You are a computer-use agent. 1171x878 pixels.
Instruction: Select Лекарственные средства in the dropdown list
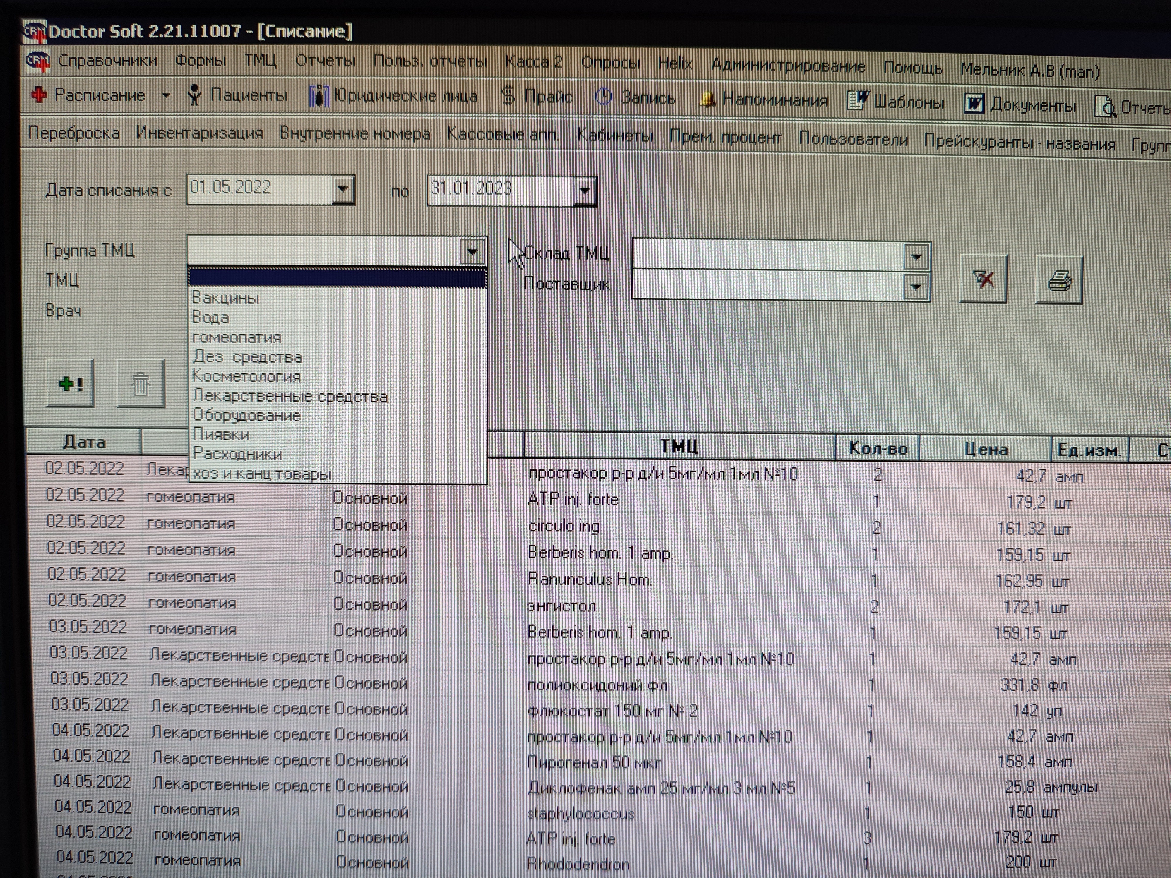coord(290,396)
